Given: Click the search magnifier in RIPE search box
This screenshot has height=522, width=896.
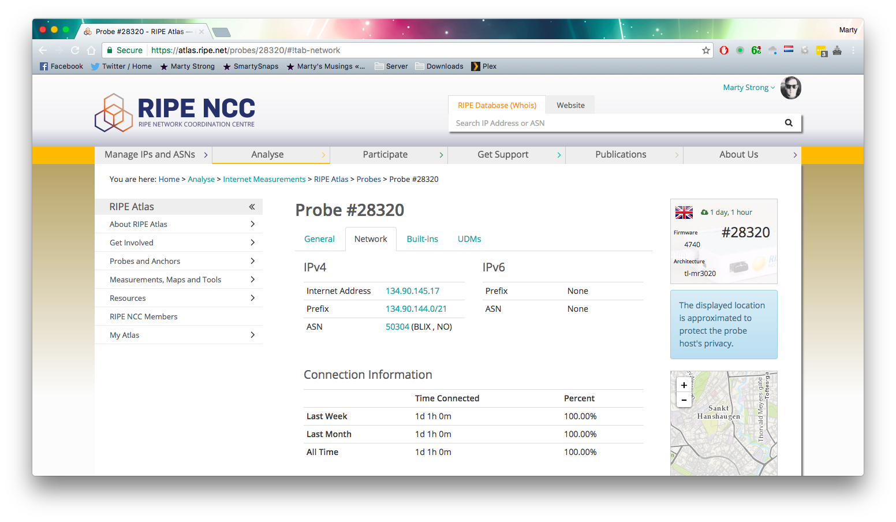Looking at the screenshot, I should click(x=789, y=123).
